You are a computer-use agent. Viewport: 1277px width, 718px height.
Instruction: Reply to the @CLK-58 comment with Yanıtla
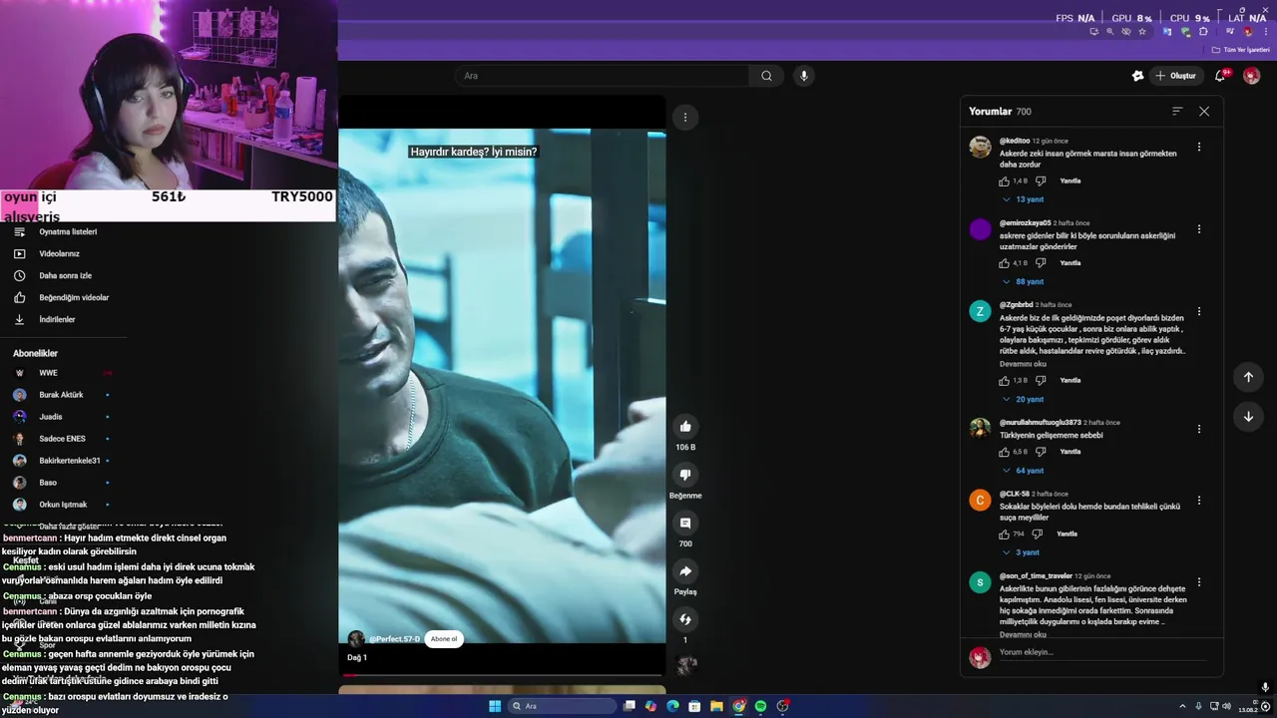coord(1066,535)
